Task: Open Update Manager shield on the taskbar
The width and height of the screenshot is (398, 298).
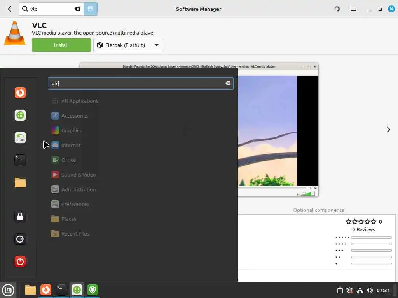Action: [x=93, y=290]
